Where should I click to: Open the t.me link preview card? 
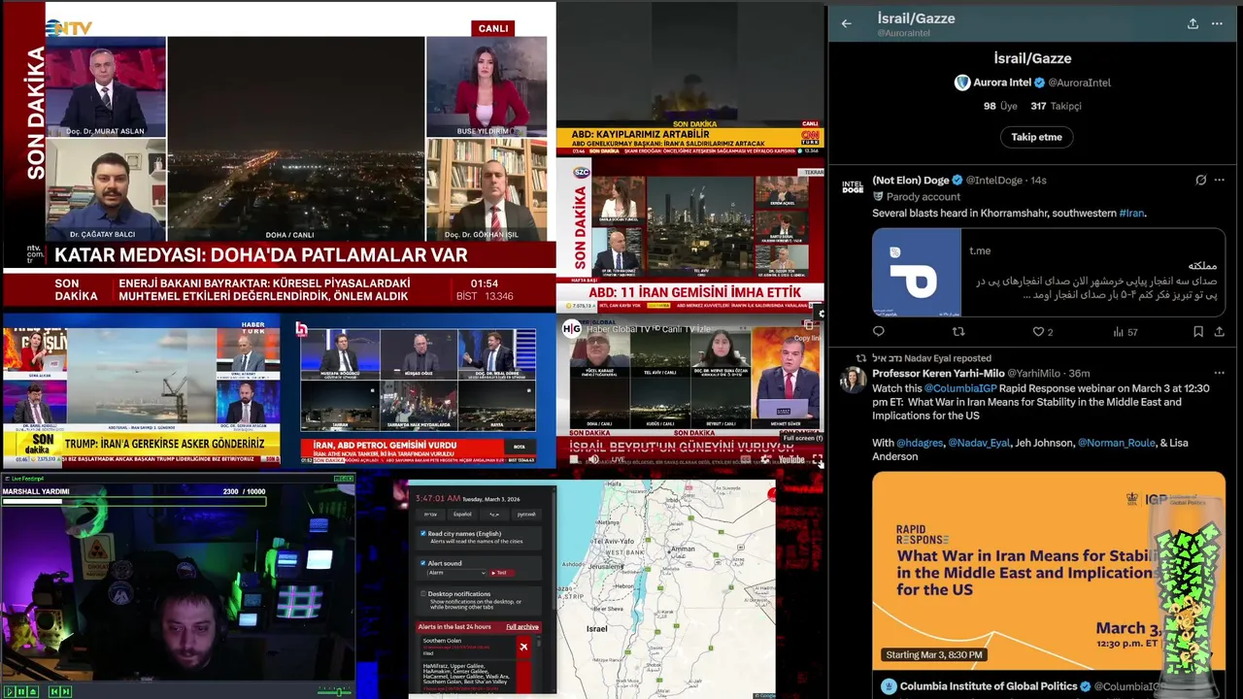point(1048,273)
